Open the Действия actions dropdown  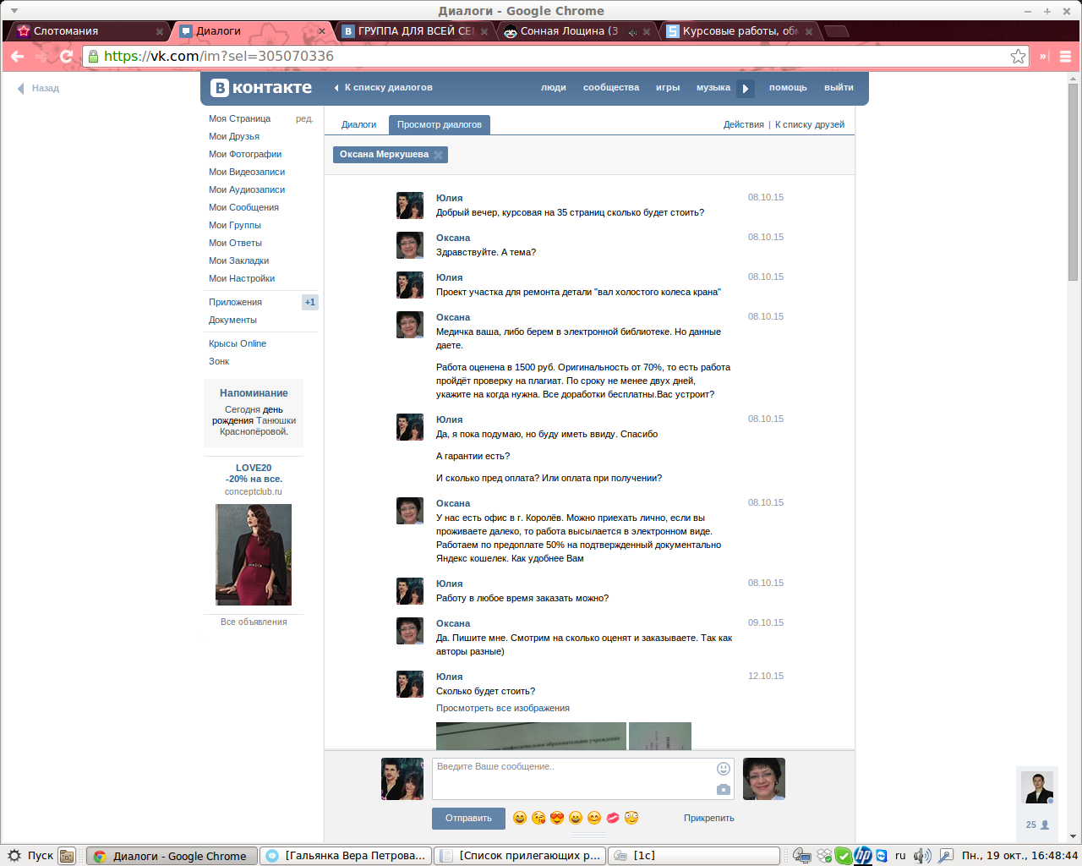coord(743,124)
